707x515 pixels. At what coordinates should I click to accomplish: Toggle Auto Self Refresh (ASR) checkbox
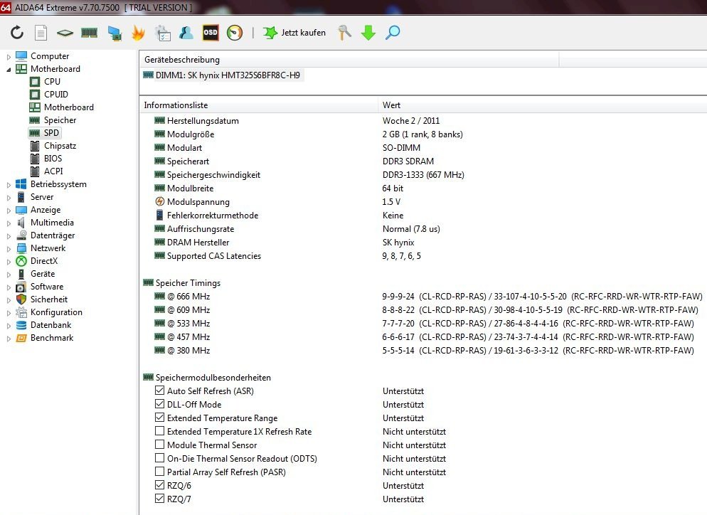(x=160, y=391)
